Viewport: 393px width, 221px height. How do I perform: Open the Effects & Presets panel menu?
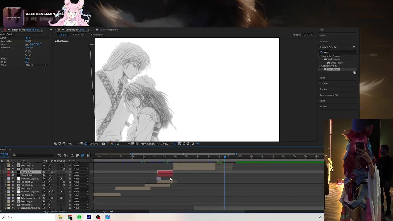tap(354, 47)
